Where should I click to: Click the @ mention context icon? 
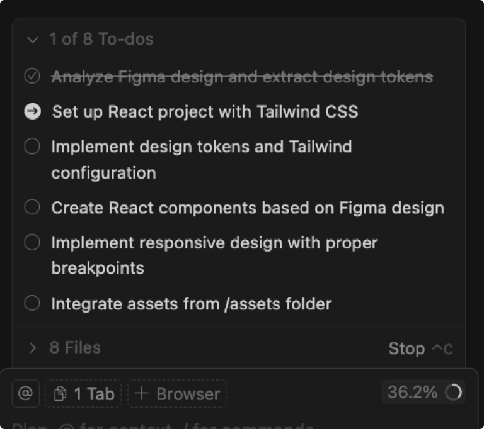pyautogui.click(x=25, y=394)
